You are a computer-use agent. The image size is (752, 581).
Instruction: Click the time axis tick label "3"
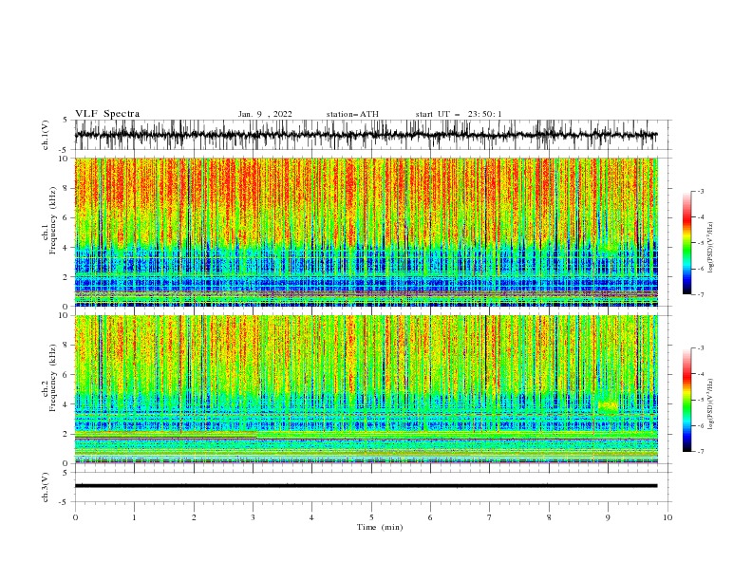pyautogui.click(x=253, y=517)
